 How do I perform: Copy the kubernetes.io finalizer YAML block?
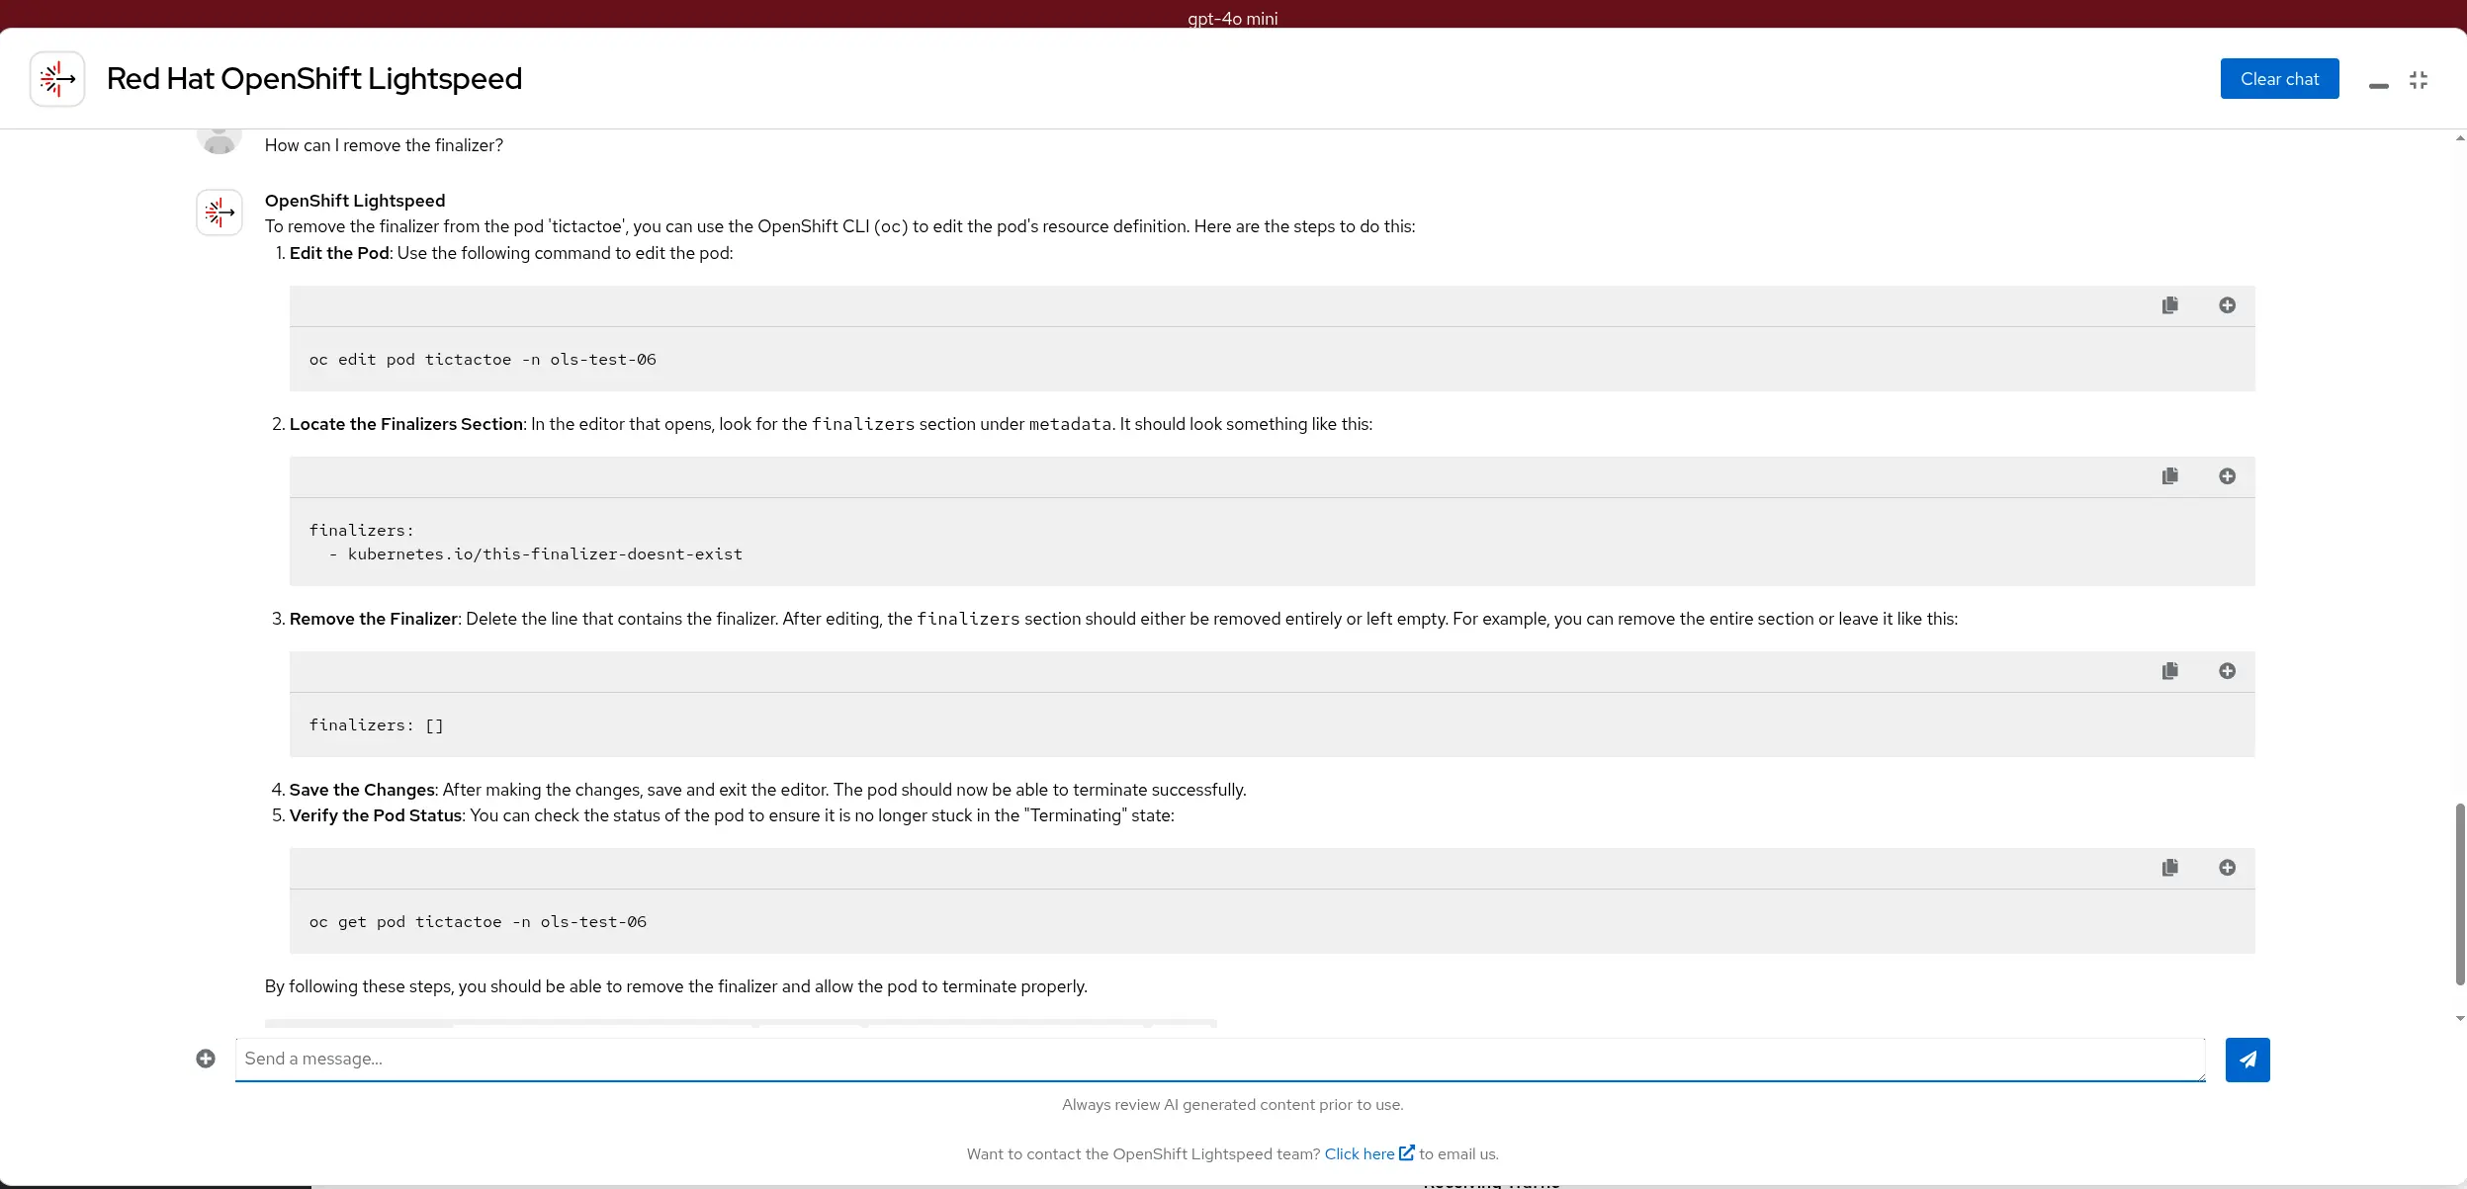pos(2169,476)
